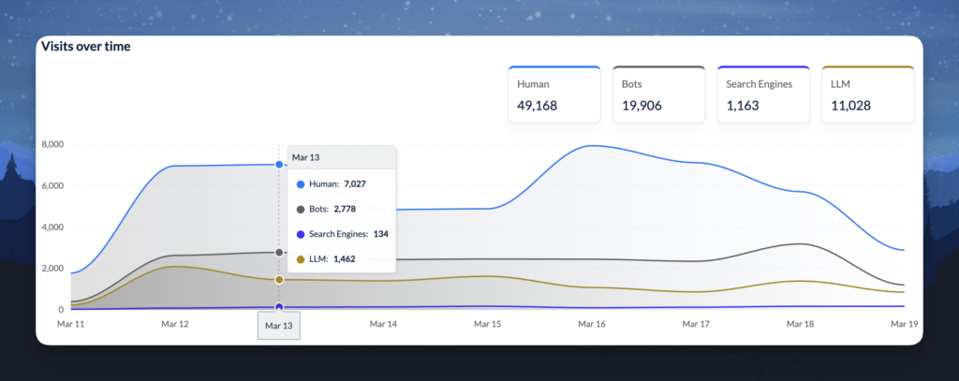Click the gold LLM dot in the tooltip
This screenshot has width=959, height=381.
coord(300,258)
